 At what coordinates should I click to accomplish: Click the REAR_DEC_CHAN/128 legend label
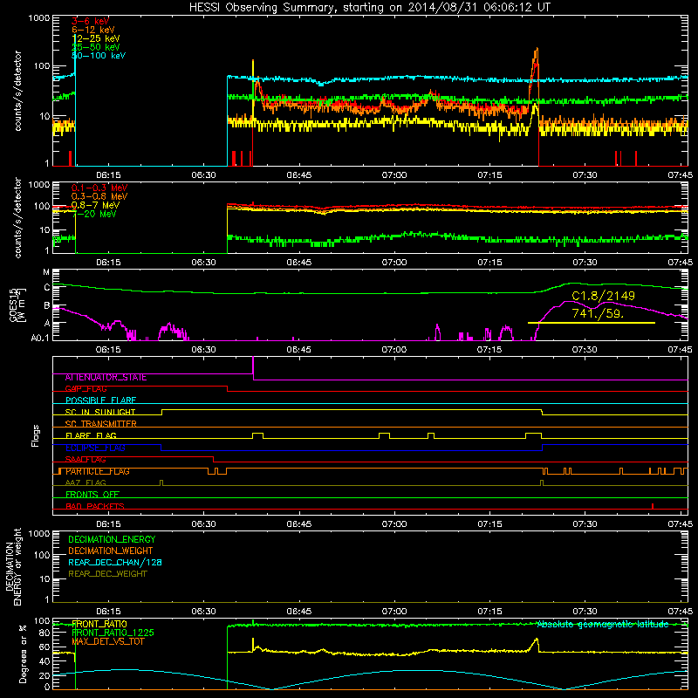pos(115,563)
